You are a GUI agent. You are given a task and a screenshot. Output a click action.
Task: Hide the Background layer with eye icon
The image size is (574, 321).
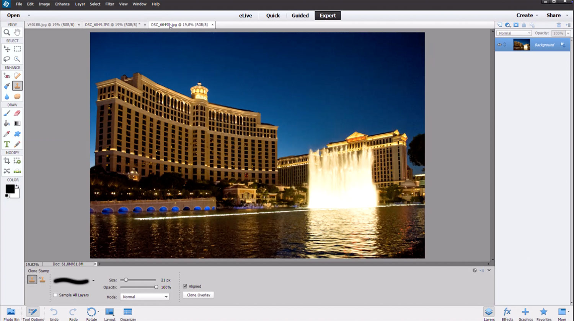point(499,45)
